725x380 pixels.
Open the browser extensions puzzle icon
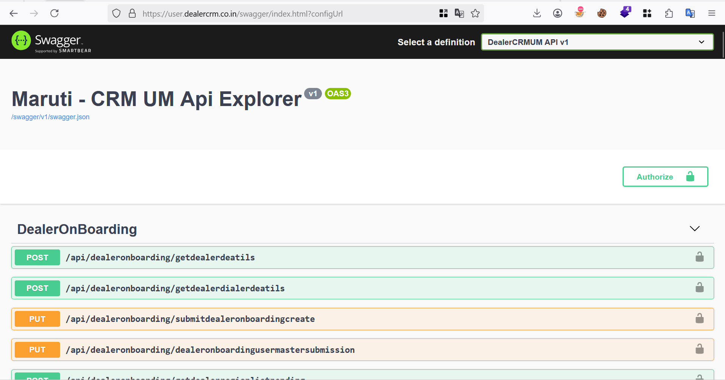point(669,14)
